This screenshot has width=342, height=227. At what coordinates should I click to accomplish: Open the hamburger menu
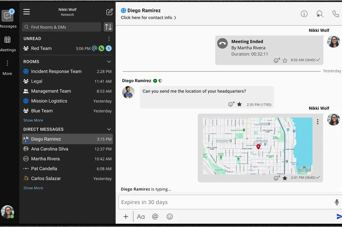pyautogui.click(x=27, y=12)
